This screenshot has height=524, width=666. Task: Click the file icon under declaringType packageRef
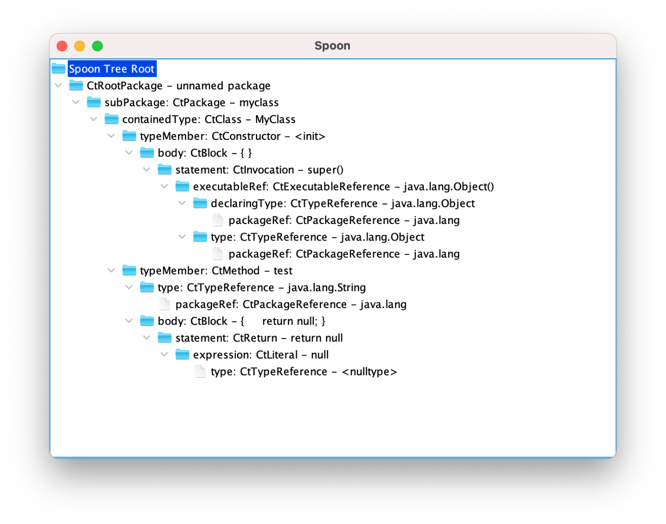[218, 220]
